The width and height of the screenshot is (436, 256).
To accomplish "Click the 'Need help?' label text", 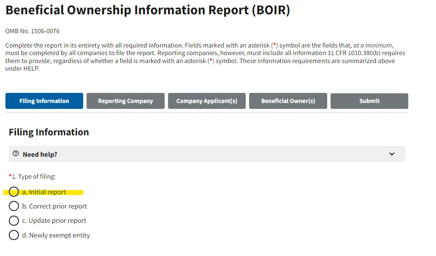I will pos(40,154).
